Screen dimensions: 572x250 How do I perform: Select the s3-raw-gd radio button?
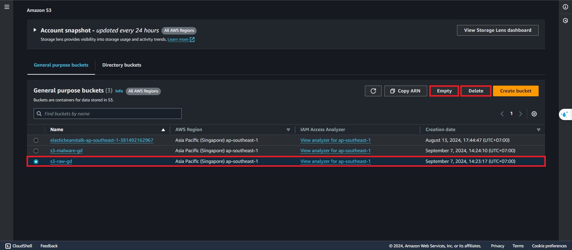click(x=36, y=161)
